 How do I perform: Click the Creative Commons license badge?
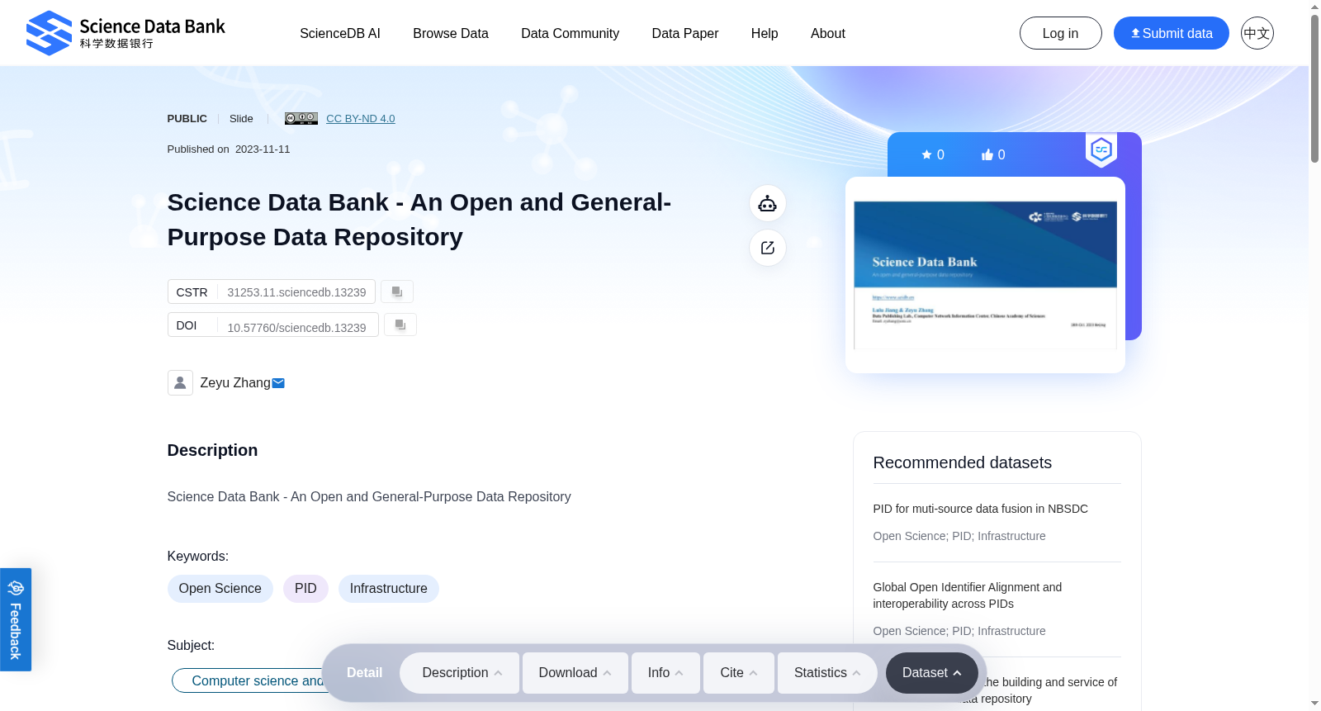[301, 119]
